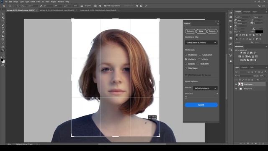
Task: Switch to the Channels tab
Action: point(244,67)
